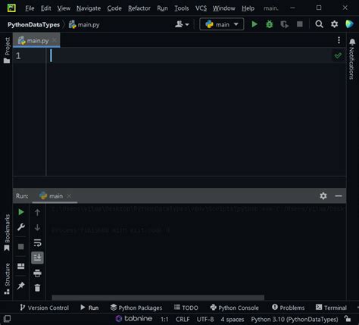359x325 pixels.
Task: Close the main run tab
Action: pyautogui.click(x=69, y=195)
